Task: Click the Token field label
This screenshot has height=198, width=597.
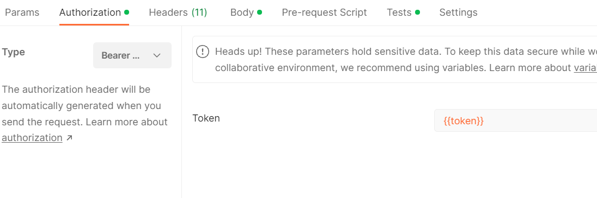Action: (x=206, y=118)
